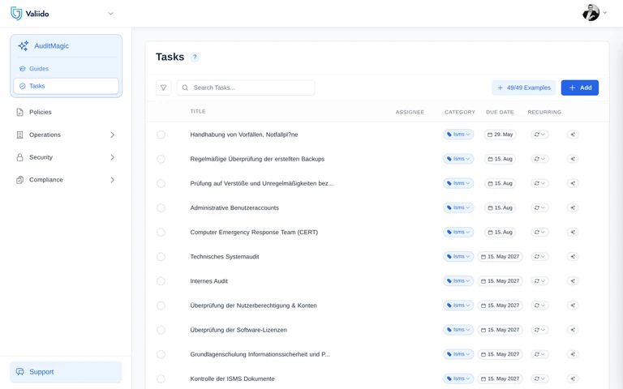Click sparkle icon on CERT task row
The image size is (623, 389).
573,233
